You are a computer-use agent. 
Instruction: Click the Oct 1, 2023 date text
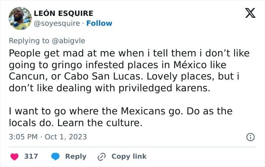click(65, 137)
